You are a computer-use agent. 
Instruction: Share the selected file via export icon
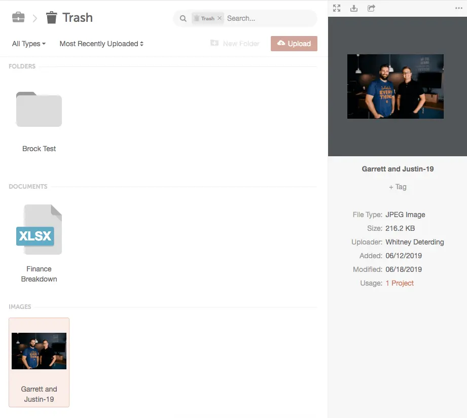pyautogui.click(x=371, y=8)
